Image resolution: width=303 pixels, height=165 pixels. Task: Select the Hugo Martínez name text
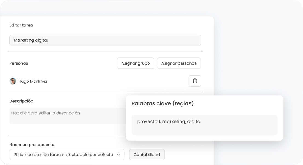pyautogui.click(x=33, y=81)
